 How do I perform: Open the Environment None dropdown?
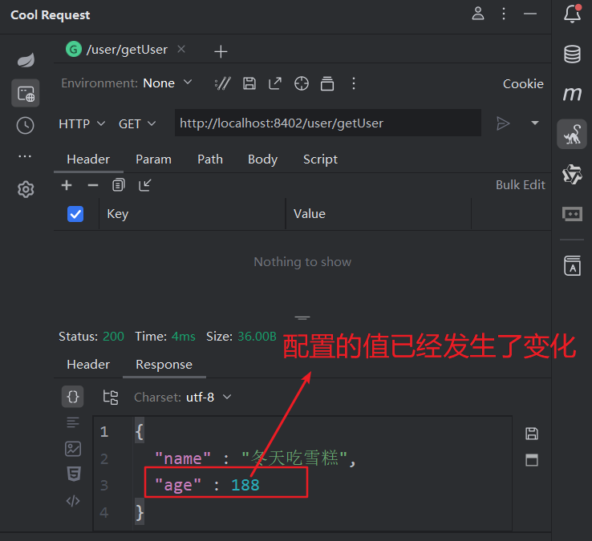click(x=168, y=83)
